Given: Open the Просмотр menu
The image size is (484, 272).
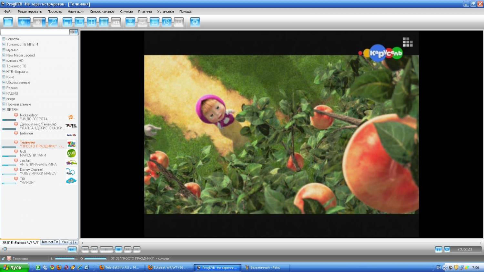Looking at the screenshot, I should click(55, 12).
